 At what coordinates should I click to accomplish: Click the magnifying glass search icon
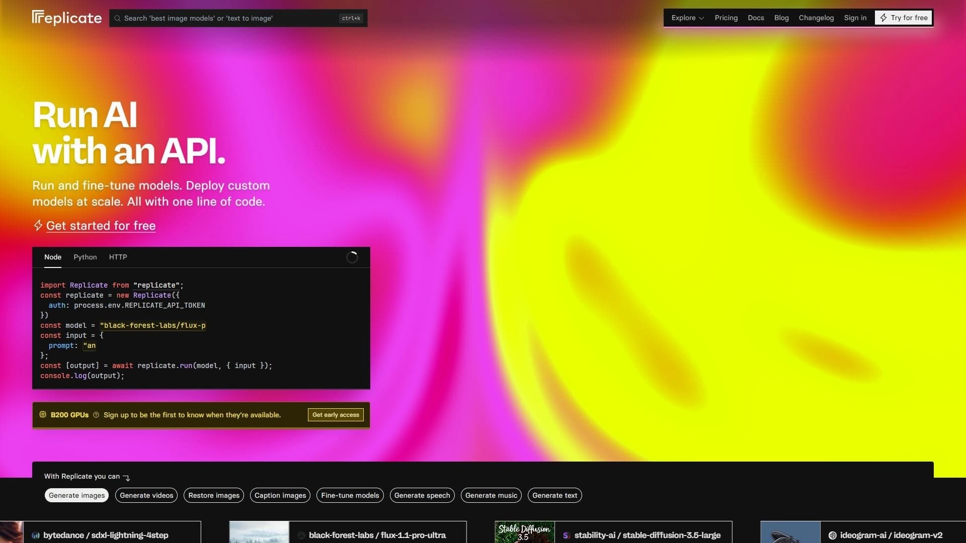(x=117, y=18)
